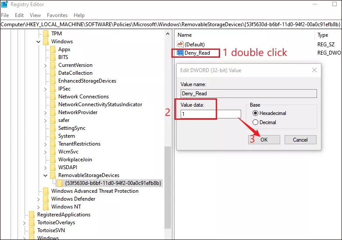Select the RegisteredApplications key
The image size is (342, 240).
coord(64,215)
